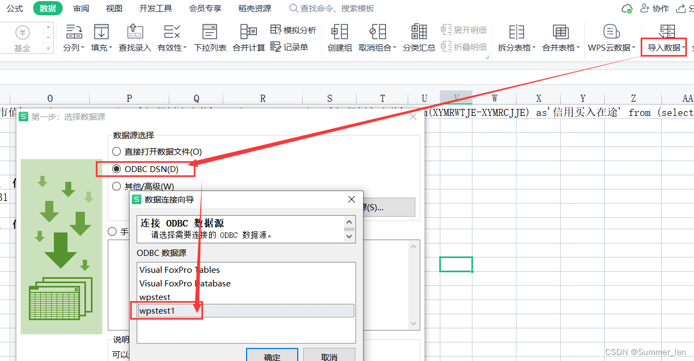This screenshot has width=694, height=361.
Task: Choose 直接打开数据文件(O) option
Action: coord(116,151)
